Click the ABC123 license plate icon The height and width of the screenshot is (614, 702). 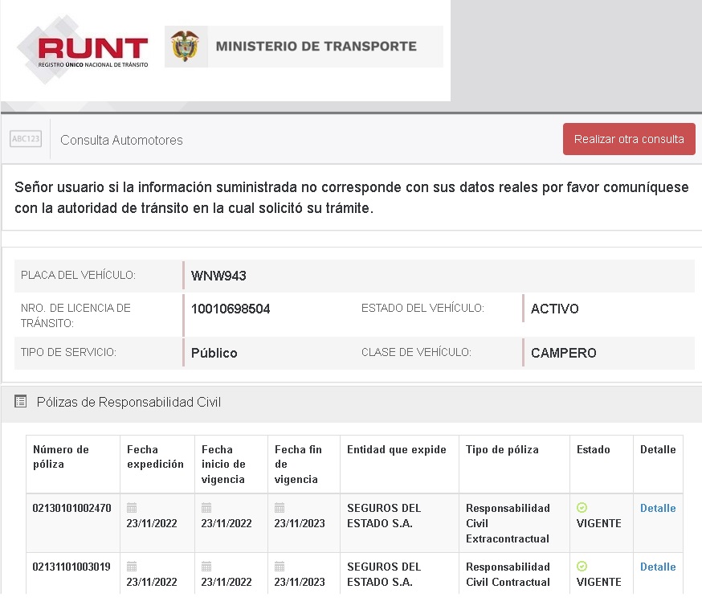(x=26, y=139)
